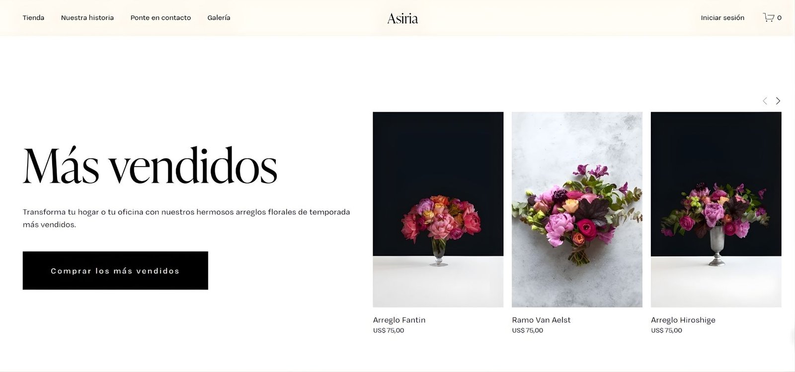
Task: Click the Ramo Van Aelst product name
Action: click(x=541, y=320)
